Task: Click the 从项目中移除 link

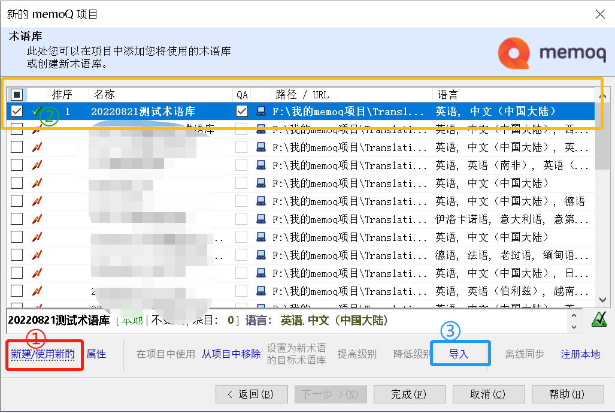Action: (231, 354)
